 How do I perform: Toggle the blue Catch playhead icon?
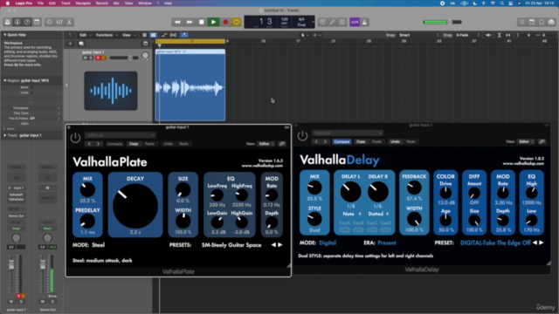(184, 35)
